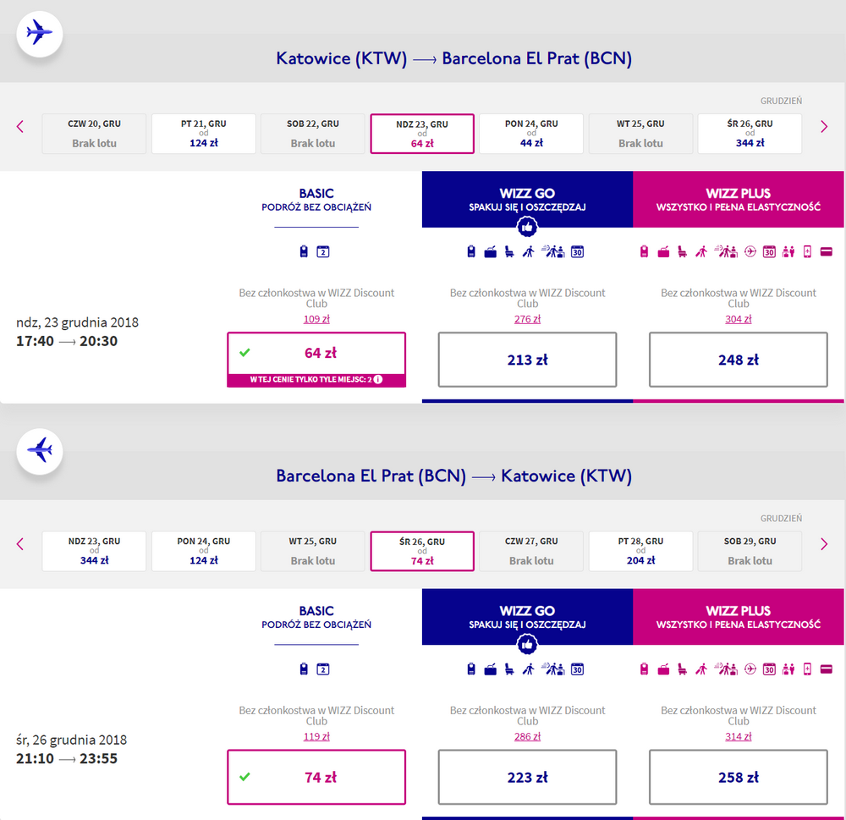Open the 276 zł non-member price link
The image size is (846, 820).
527,319
